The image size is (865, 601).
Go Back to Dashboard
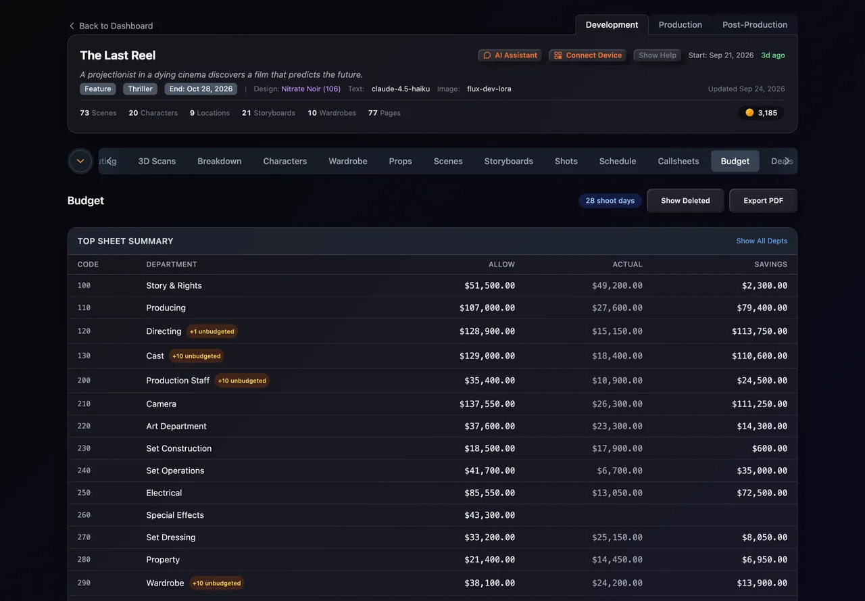tap(111, 26)
